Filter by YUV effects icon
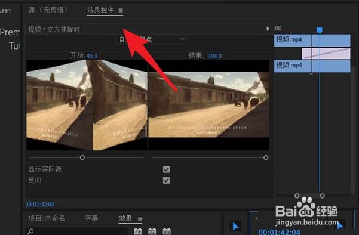 (167, 231)
